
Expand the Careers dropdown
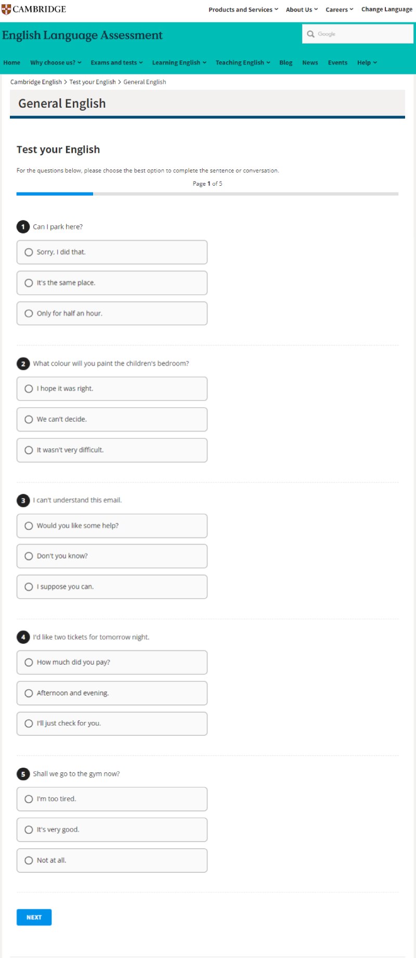[340, 9]
